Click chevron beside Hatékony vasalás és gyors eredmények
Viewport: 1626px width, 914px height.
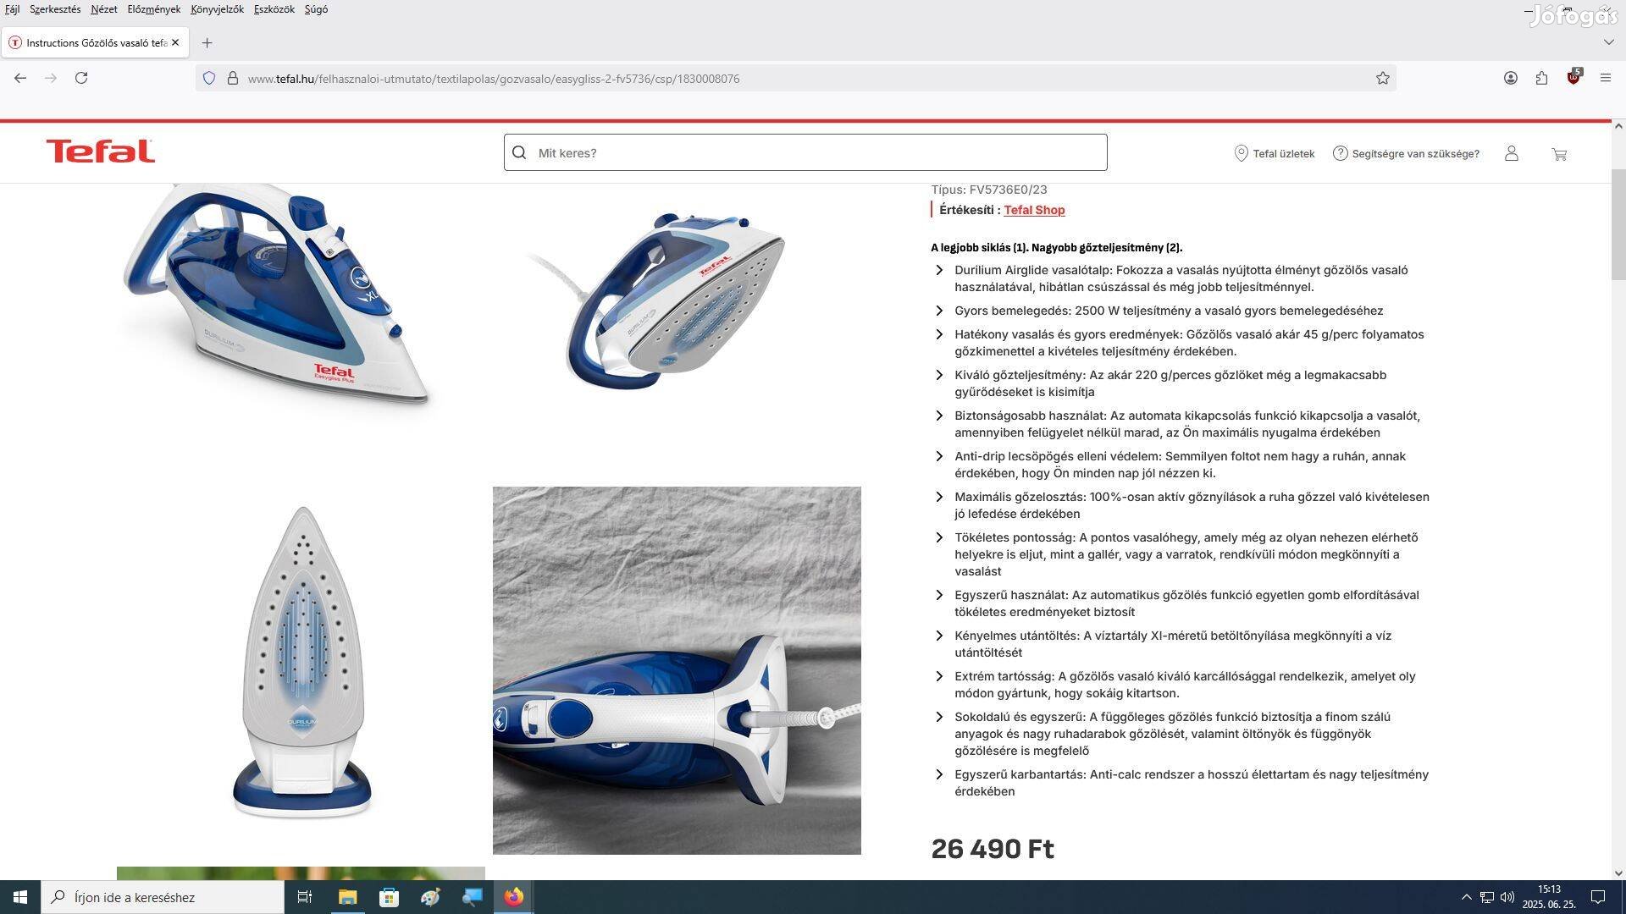tap(938, 334)
